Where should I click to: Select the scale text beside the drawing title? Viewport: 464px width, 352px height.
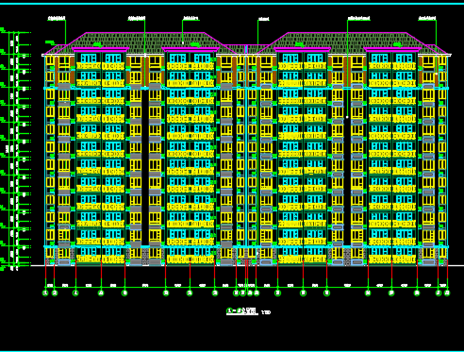(x=266, y=312)
